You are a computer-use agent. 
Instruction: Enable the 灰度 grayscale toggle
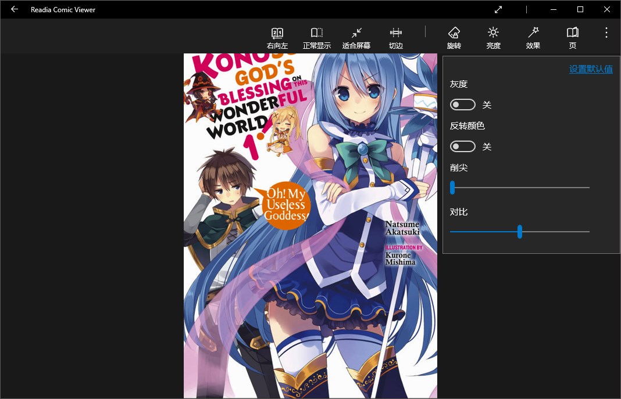(x=463, y=105)
